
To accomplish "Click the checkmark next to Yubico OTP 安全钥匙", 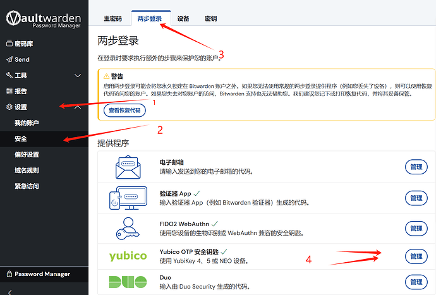I will (x=224, y=251).
